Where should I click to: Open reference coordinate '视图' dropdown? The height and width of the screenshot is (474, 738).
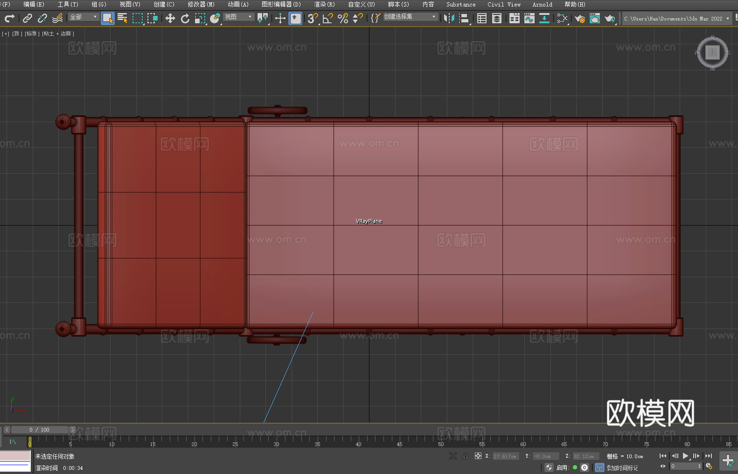238,17
